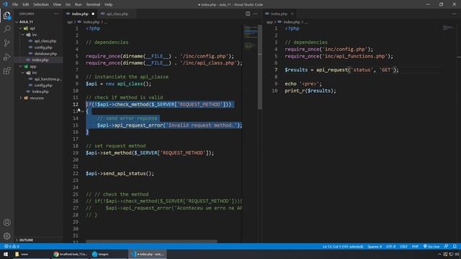Open api_functions.php in the Explorer tree
This screenshot has width=461, height=259.
[48, 79]
